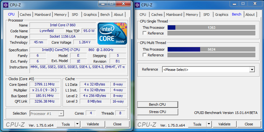The width and height of the screenshot is (264, 132).
Task: Expand Tools arrow in right window
Action: [209, 124]
